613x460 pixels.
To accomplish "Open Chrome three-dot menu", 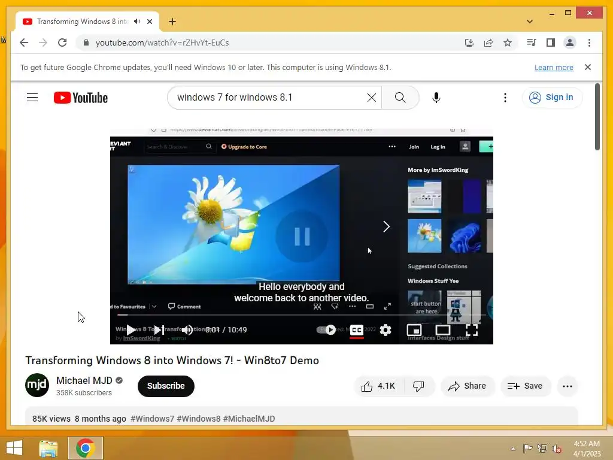I will tap(589, 43).
